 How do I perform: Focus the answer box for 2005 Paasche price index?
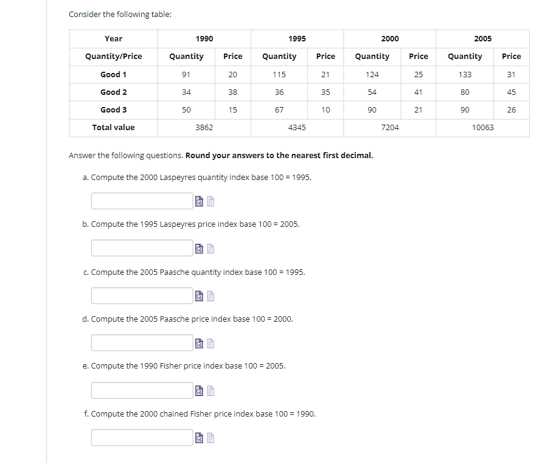pos(142,342)
